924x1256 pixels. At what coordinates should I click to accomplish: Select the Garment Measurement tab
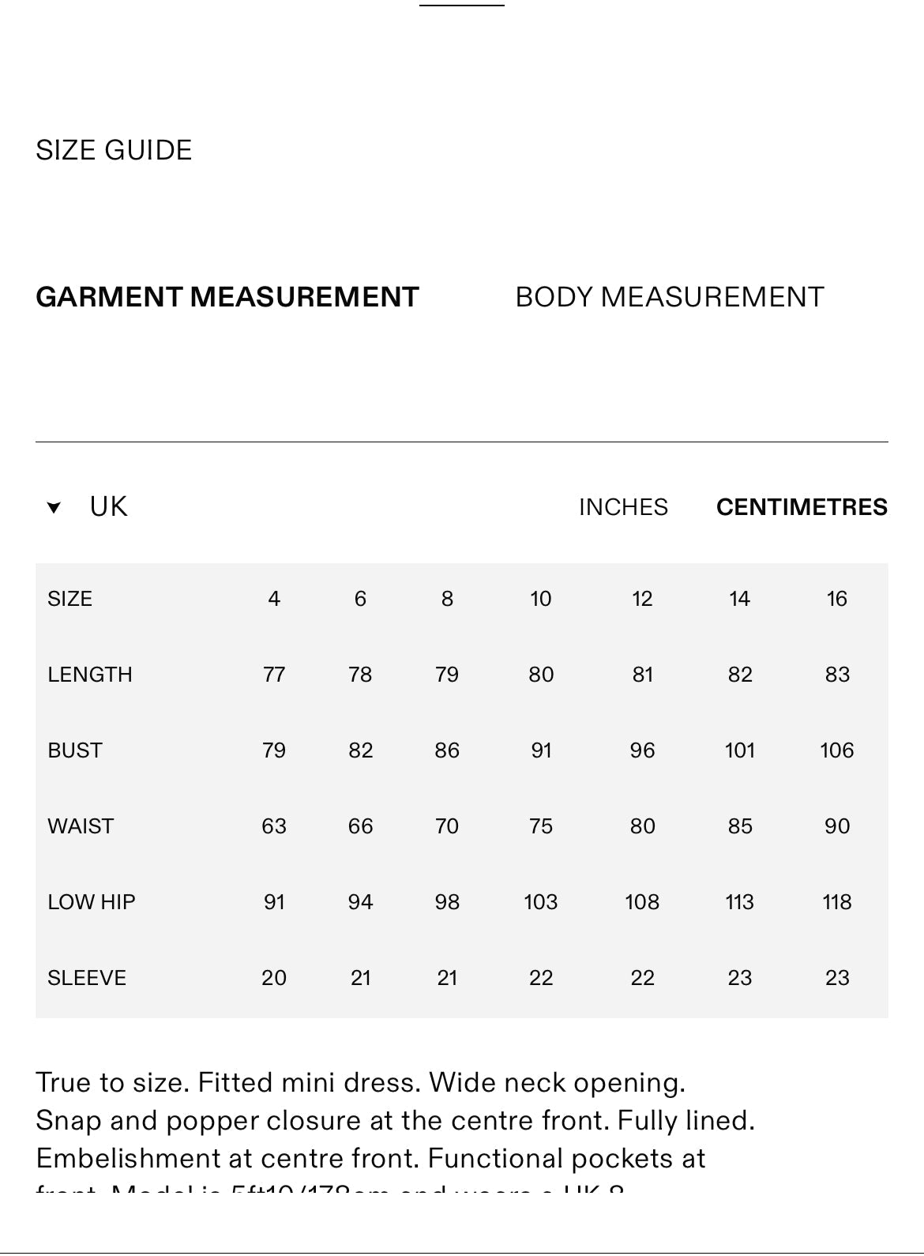[227, 297]
